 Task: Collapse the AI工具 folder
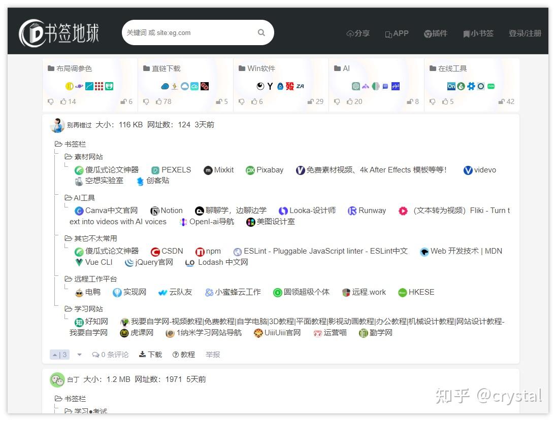69,198
